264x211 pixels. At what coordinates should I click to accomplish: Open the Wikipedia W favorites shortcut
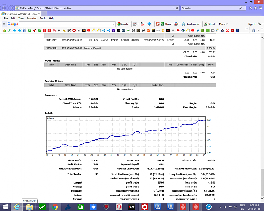[x=79, y=30]
